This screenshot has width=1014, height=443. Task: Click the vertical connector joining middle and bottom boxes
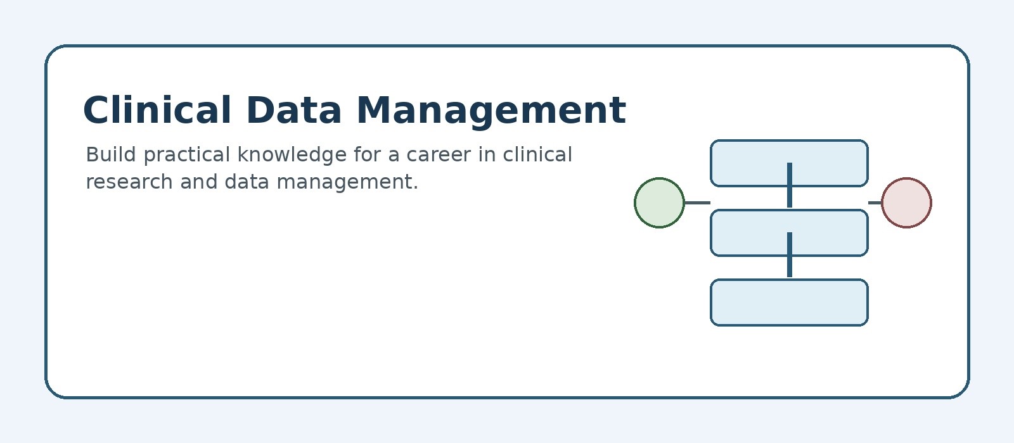[790, 254]
